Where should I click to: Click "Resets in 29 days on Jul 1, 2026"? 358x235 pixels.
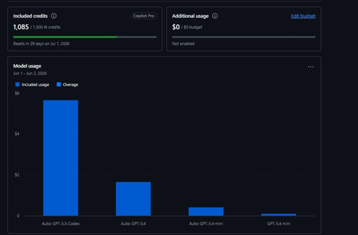pyautogui.click(x=41, y=44)
